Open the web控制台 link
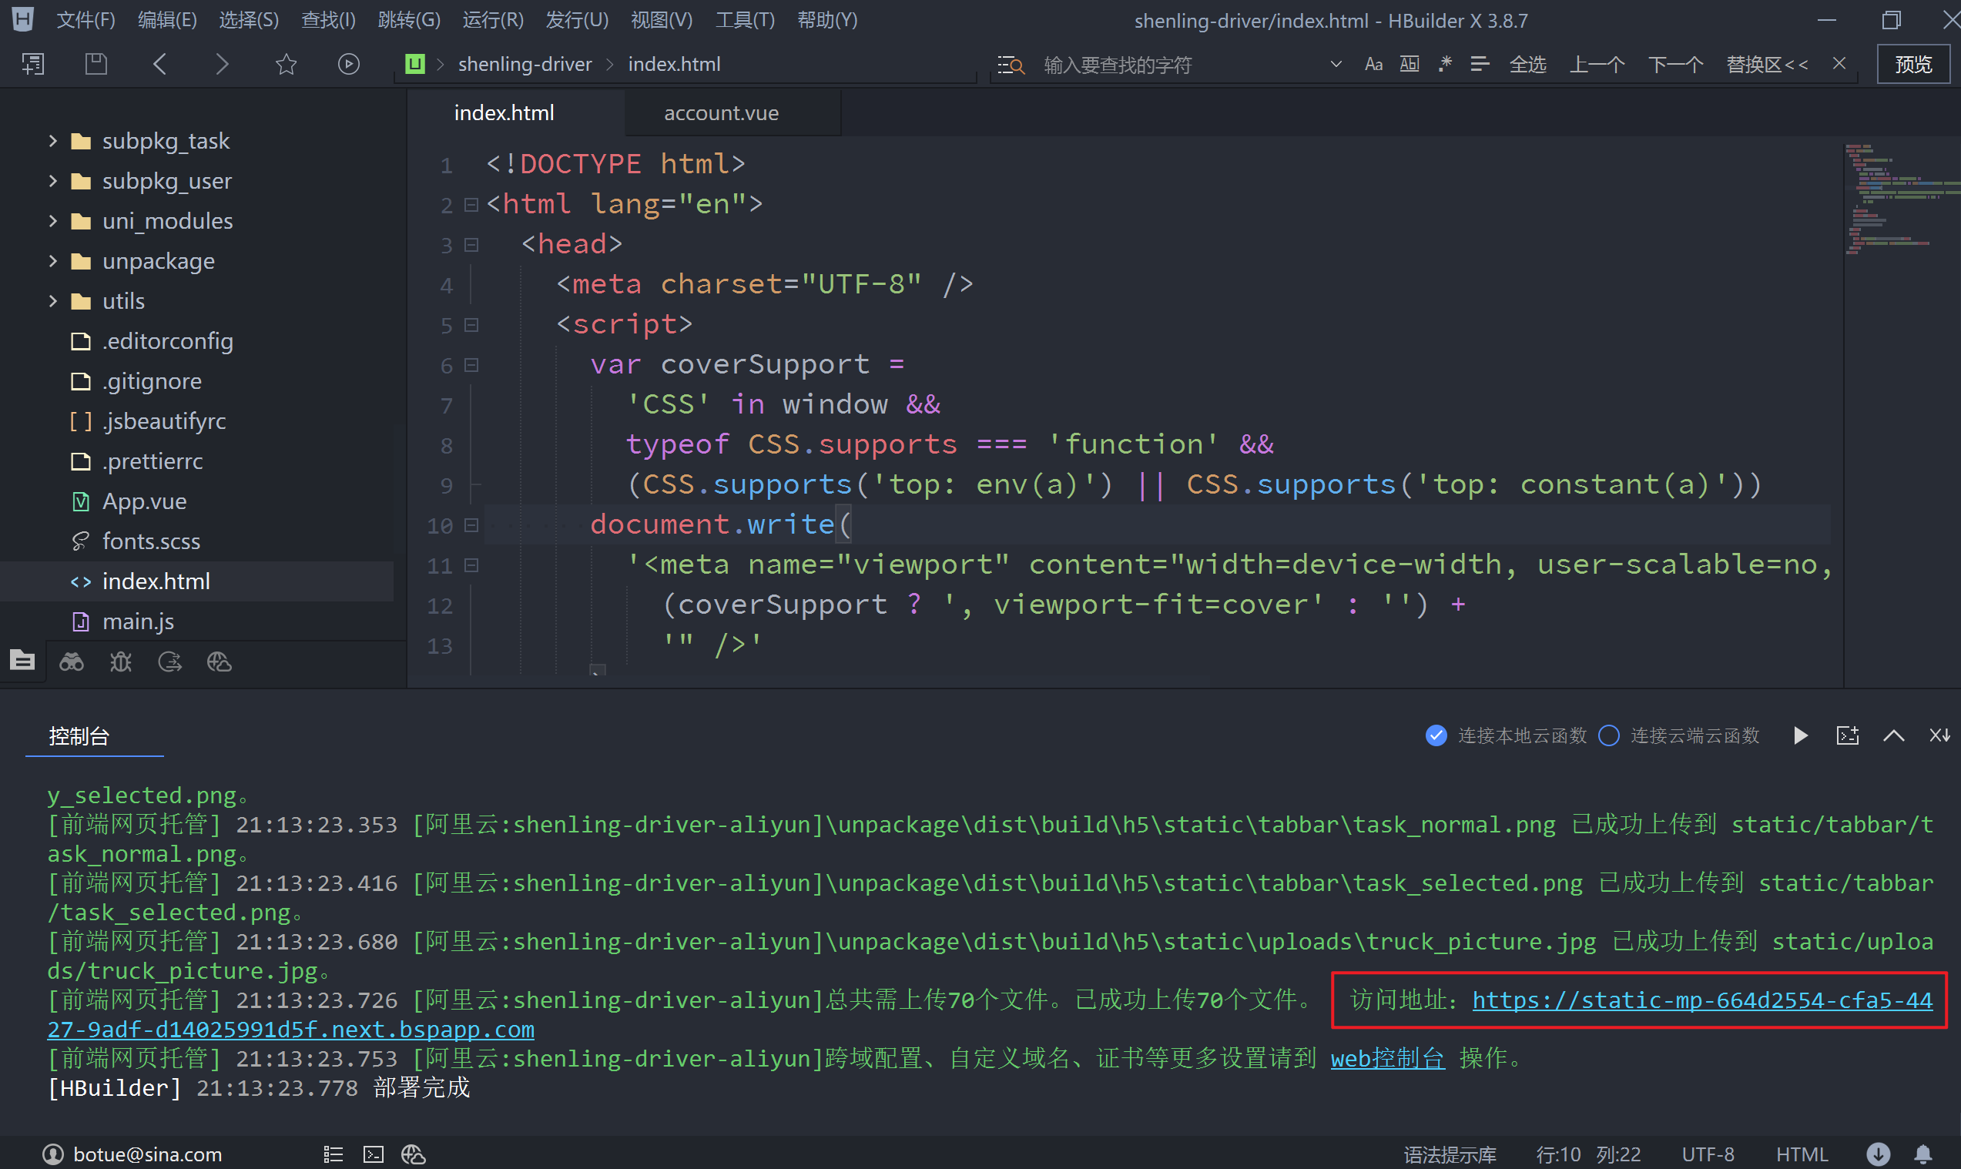The width and height of the screenshot is (1961, 1169). point(1387,1058)
